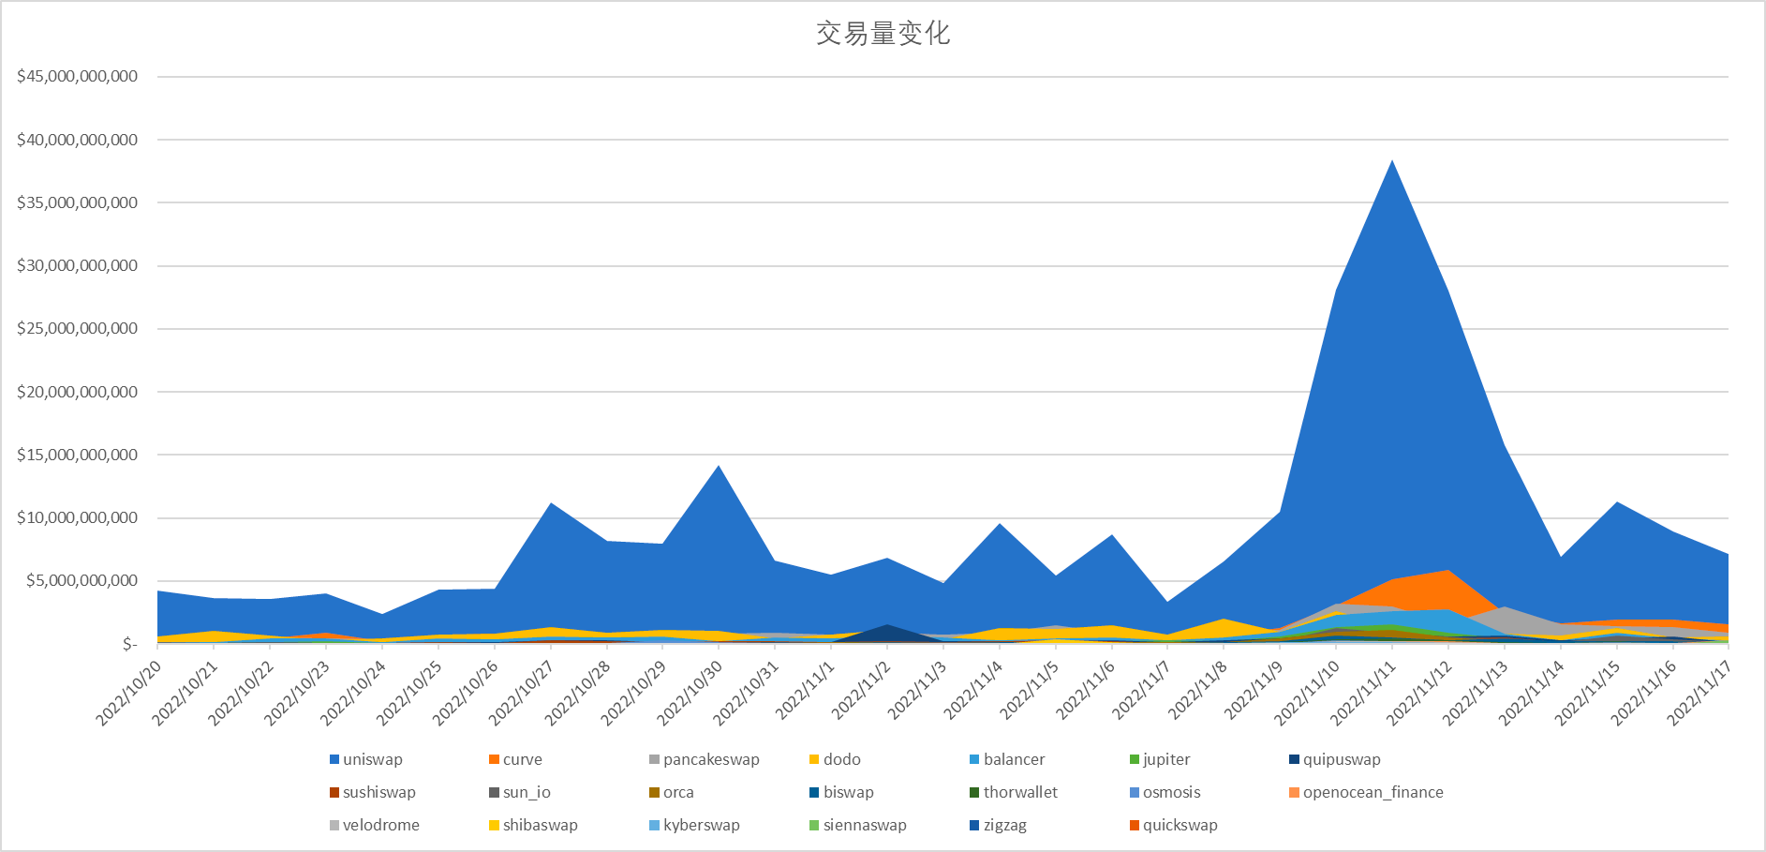
Task: Click the $10,000,000,000 axis label
Action: tap(78, 517)
